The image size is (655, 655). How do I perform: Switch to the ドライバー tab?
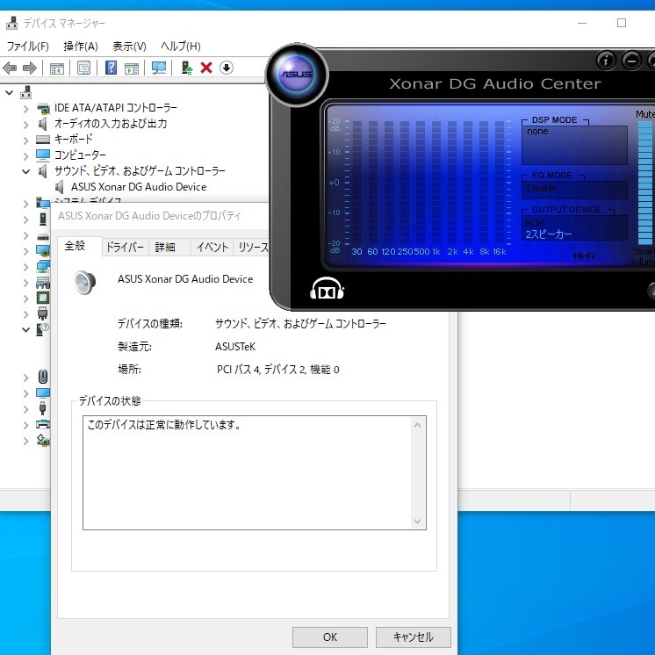[125, 248]
